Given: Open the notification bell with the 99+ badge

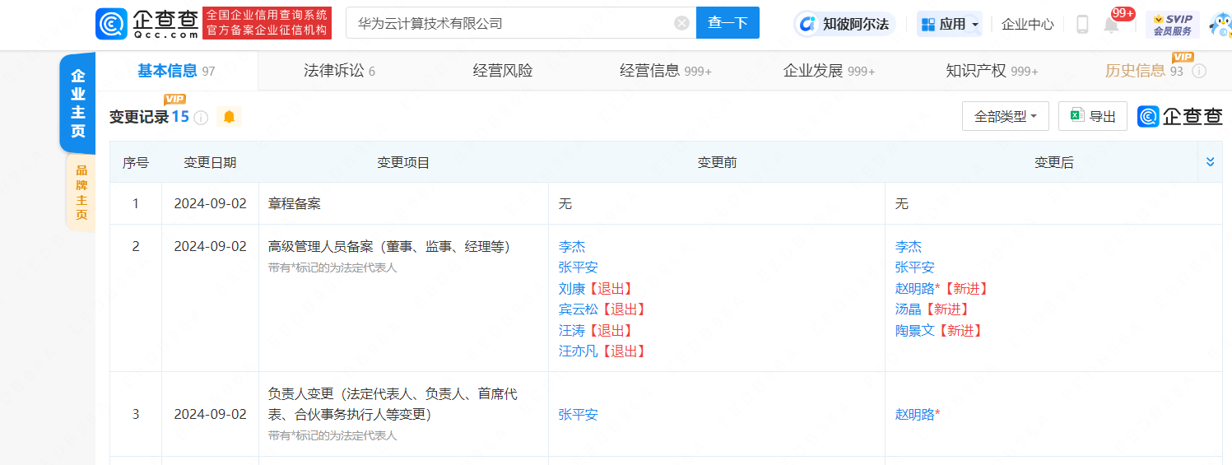Looking at the screenshot, I should click(1112, 24).
